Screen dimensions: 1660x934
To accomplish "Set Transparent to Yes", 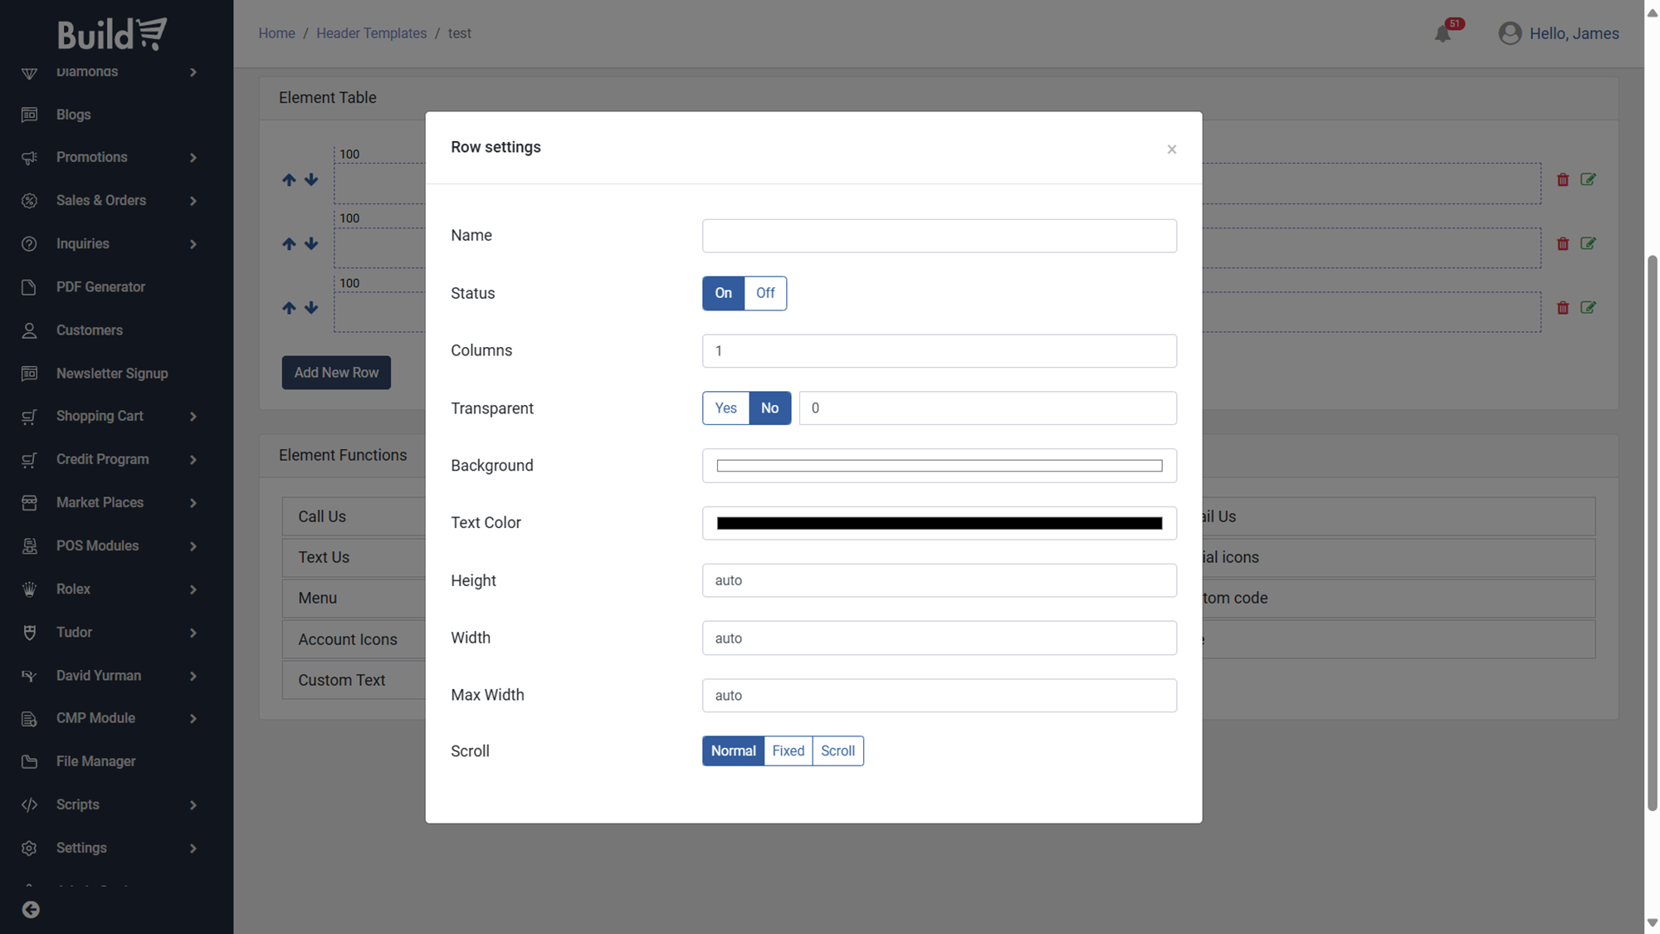I will (725, 408).
